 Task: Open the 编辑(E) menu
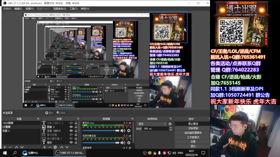[18, 9]
